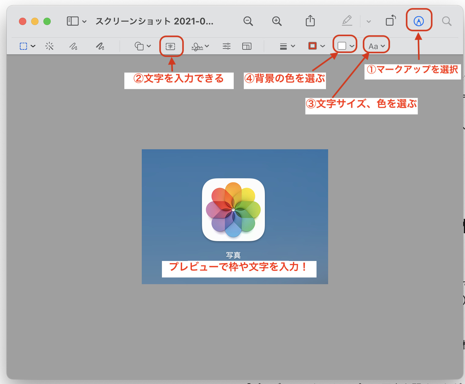Expand the Shapes dropdown arrow

pyautogui.click(x=149, y=46)
